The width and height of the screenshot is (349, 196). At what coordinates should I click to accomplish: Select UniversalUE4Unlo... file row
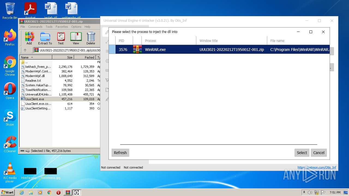[x=60, y=94]
